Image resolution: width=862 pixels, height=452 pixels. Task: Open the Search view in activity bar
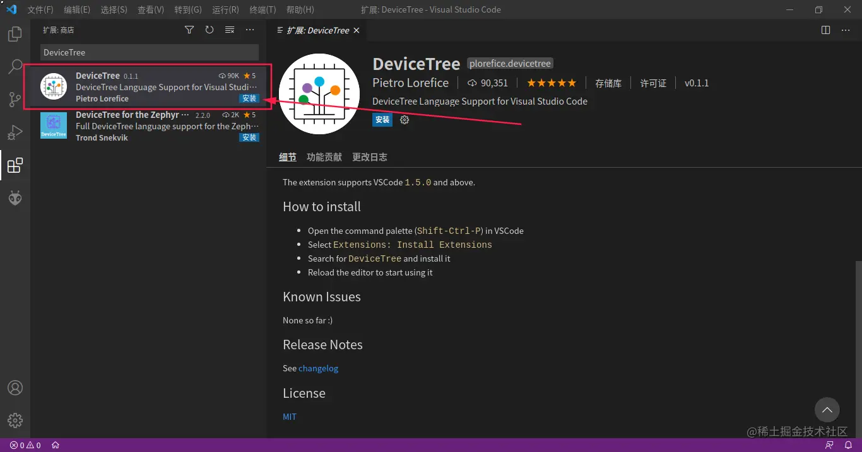(15, 67)
